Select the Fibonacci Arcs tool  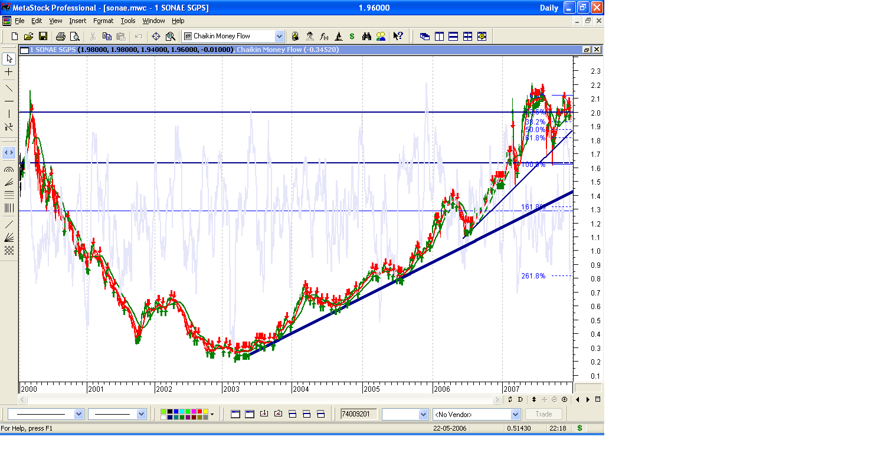click(9, 169)
